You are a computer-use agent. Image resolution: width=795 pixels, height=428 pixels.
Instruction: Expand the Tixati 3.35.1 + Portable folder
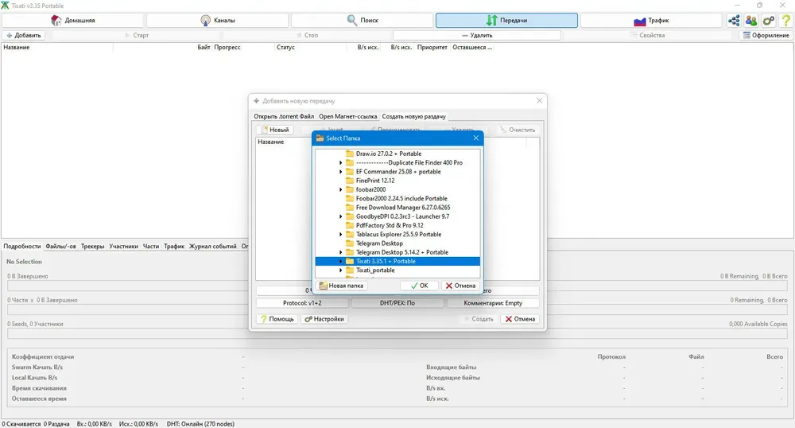341,262
